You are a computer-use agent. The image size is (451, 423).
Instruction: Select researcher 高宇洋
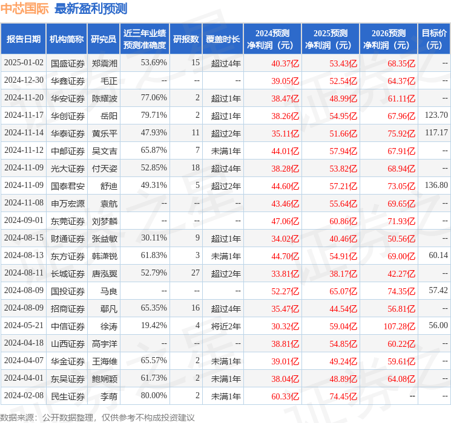(104, 343)
